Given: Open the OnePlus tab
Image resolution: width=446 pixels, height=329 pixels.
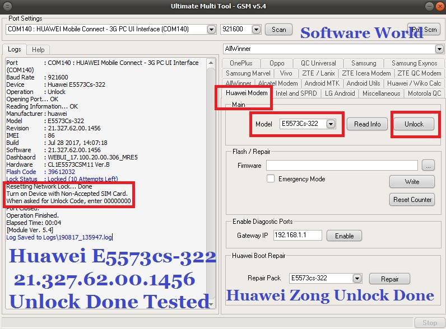Looking at the screenshot, I should (241, 63).
